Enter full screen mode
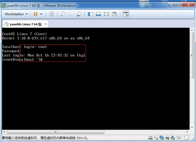 click(x=106, y=14)
